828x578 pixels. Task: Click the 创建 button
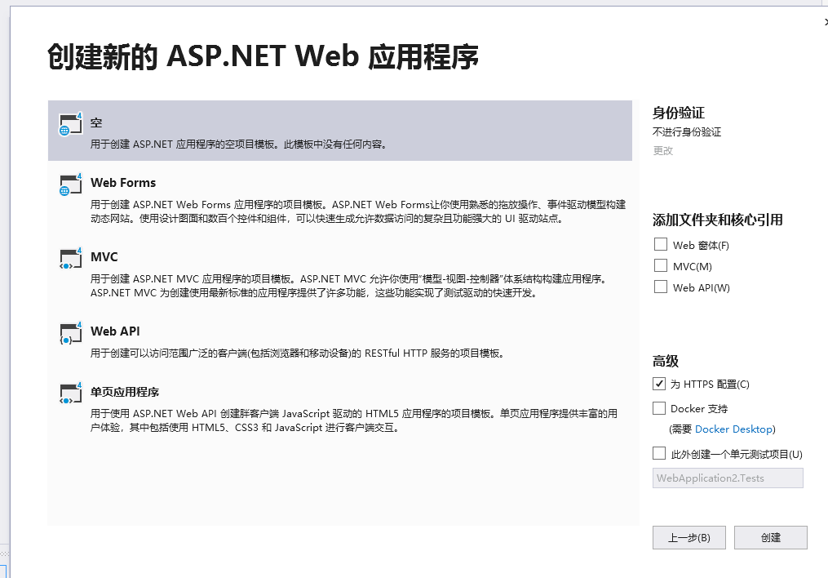[770, 537]
